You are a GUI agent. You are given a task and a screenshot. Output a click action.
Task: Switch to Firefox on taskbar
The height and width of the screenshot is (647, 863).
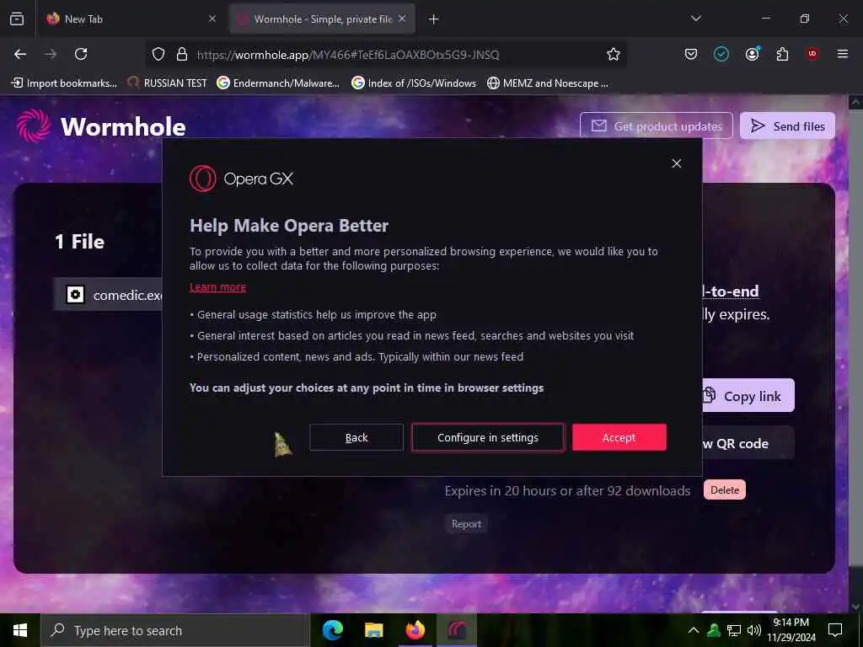click(x=415, y=630)
